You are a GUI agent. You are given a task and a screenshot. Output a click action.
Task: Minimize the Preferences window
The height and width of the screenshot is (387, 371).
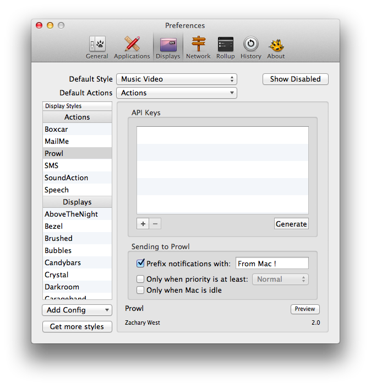(x=50, y=25)
